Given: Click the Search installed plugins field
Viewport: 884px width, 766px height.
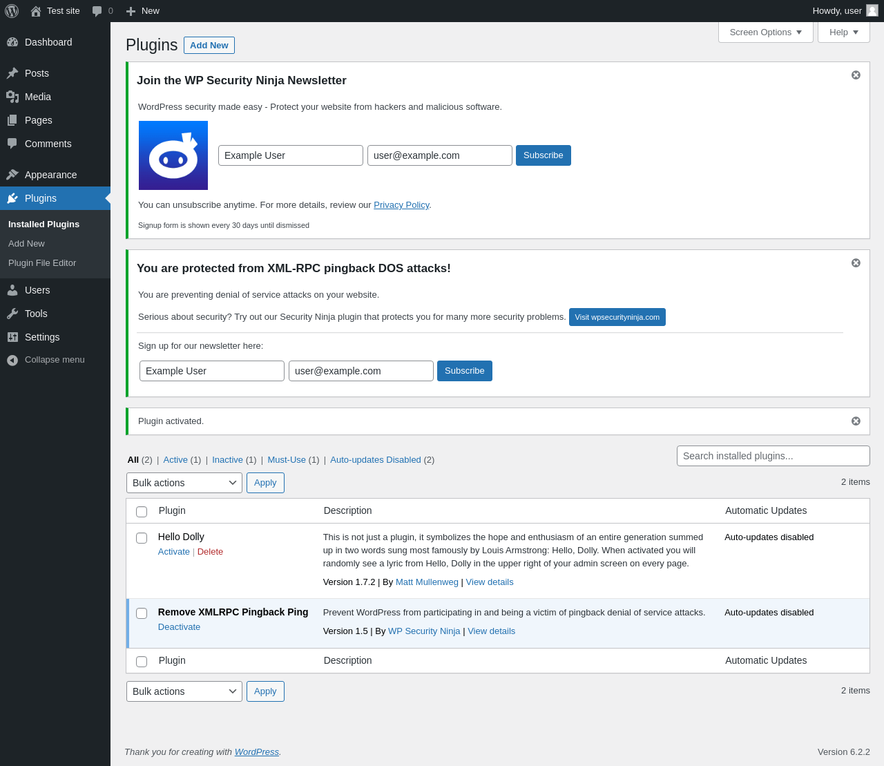Looking at the screenshot, I should 773,456.
